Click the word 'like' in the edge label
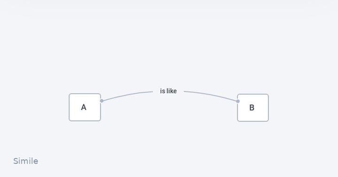338x177 pixels. pyautogui.click(x=172, y=91)
